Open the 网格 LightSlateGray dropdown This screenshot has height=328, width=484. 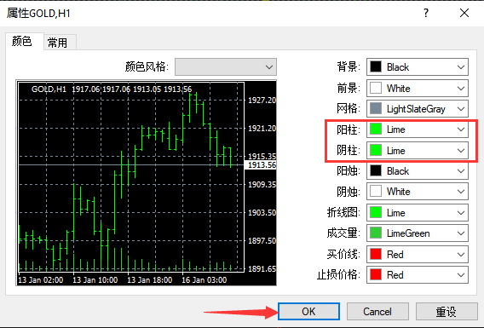418,108
